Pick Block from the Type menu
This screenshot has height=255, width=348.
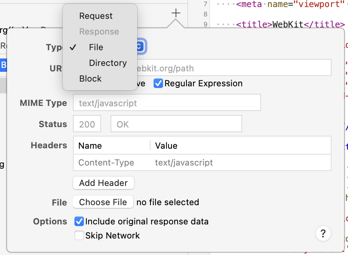click(91, 79)
